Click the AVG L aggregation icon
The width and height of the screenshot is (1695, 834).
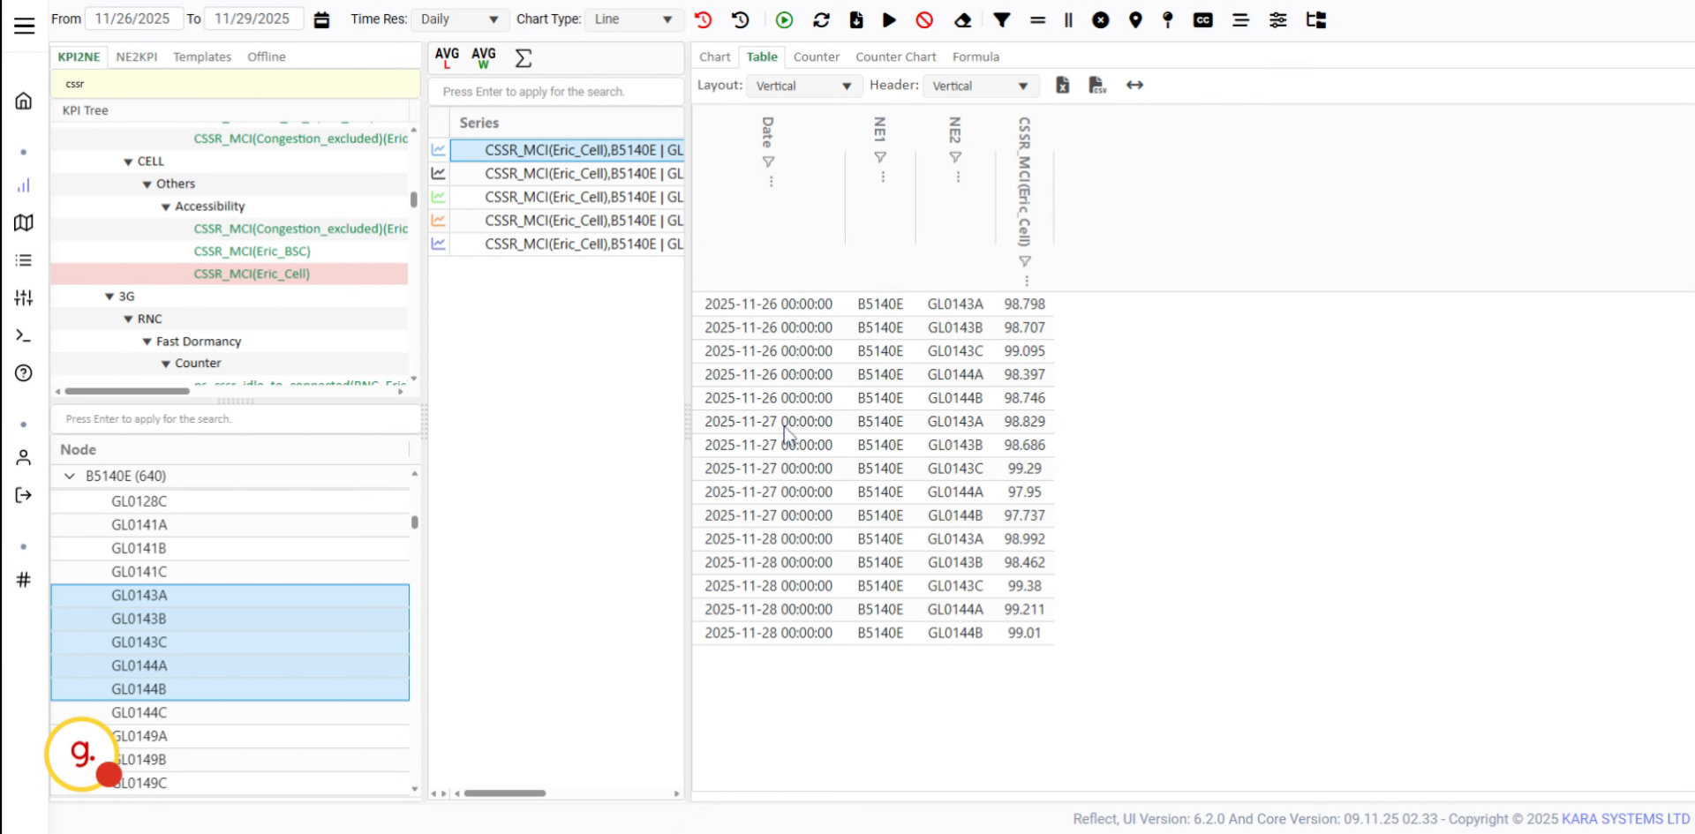point(447,58)
